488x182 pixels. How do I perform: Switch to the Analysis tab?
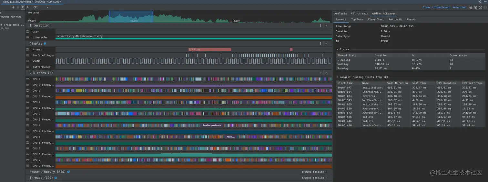pyautogui.click(x=341, y=14)
